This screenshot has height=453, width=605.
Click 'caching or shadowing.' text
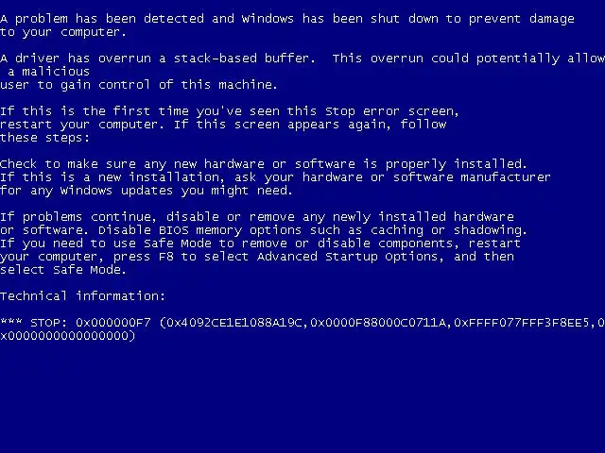(448, 230)
